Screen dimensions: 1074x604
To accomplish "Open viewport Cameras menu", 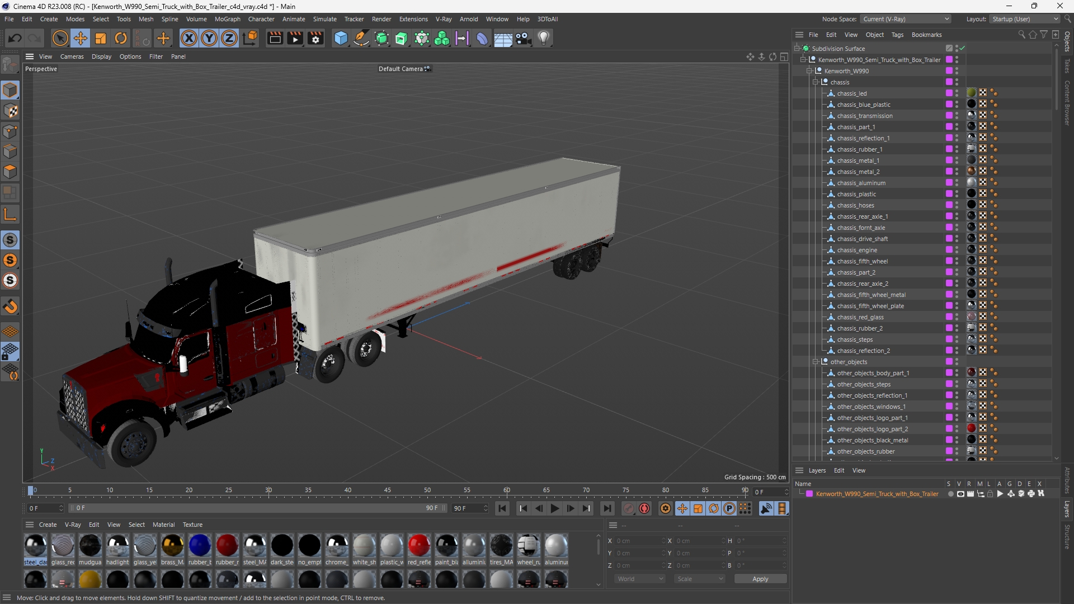I will coord(72,56).
